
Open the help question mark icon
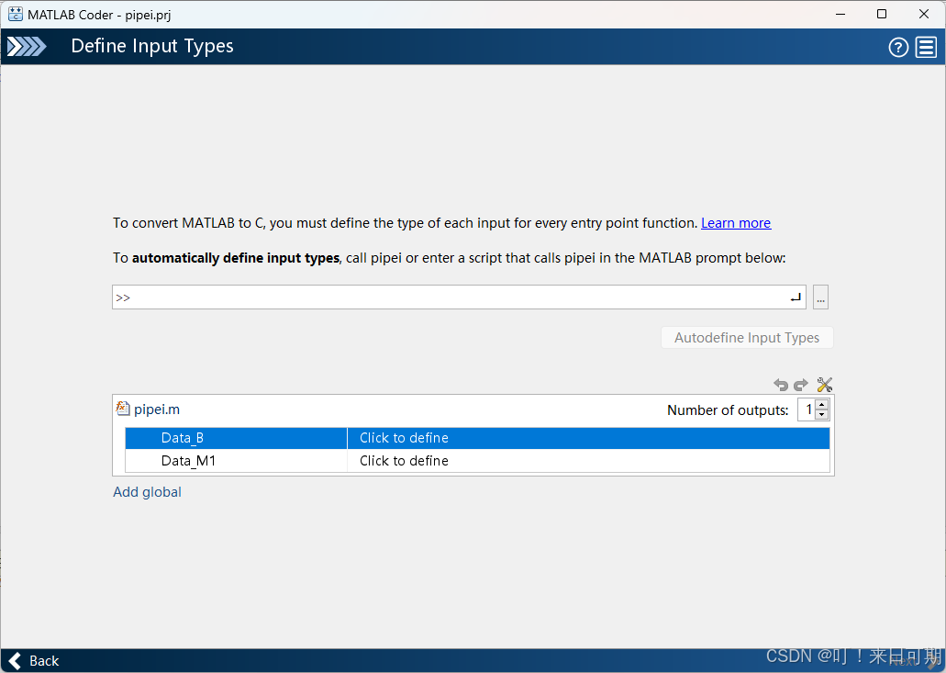point(898,47)
